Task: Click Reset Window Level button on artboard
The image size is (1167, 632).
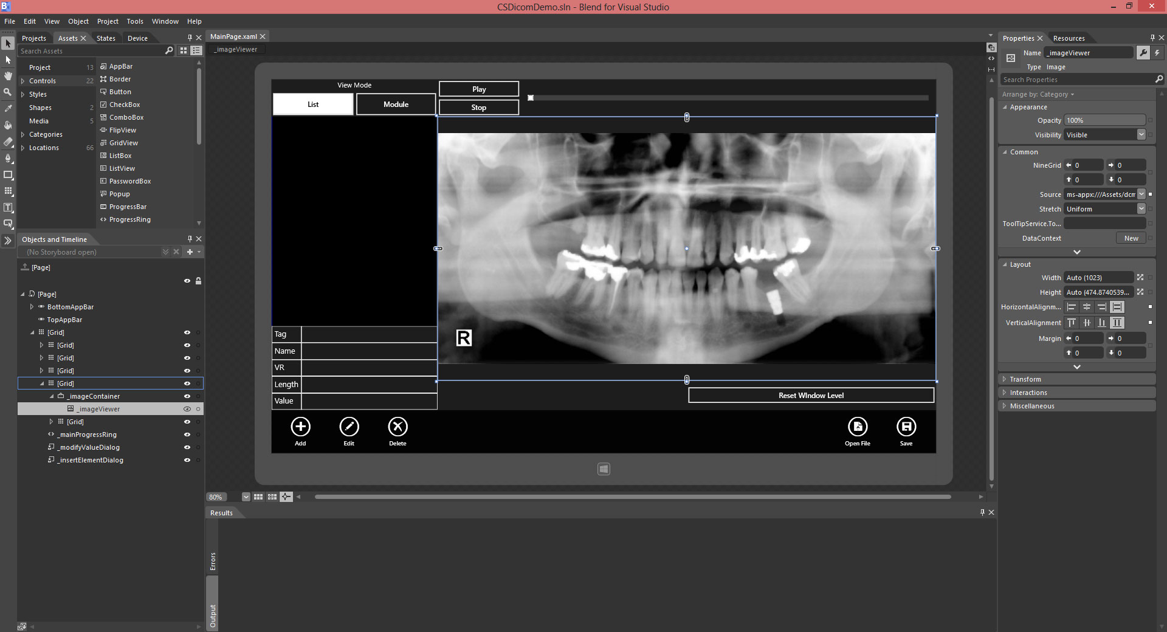Action: click(x=811, y=396)
